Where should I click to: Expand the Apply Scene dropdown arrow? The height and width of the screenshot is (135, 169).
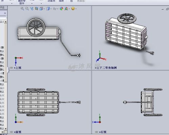coord(69,9)
